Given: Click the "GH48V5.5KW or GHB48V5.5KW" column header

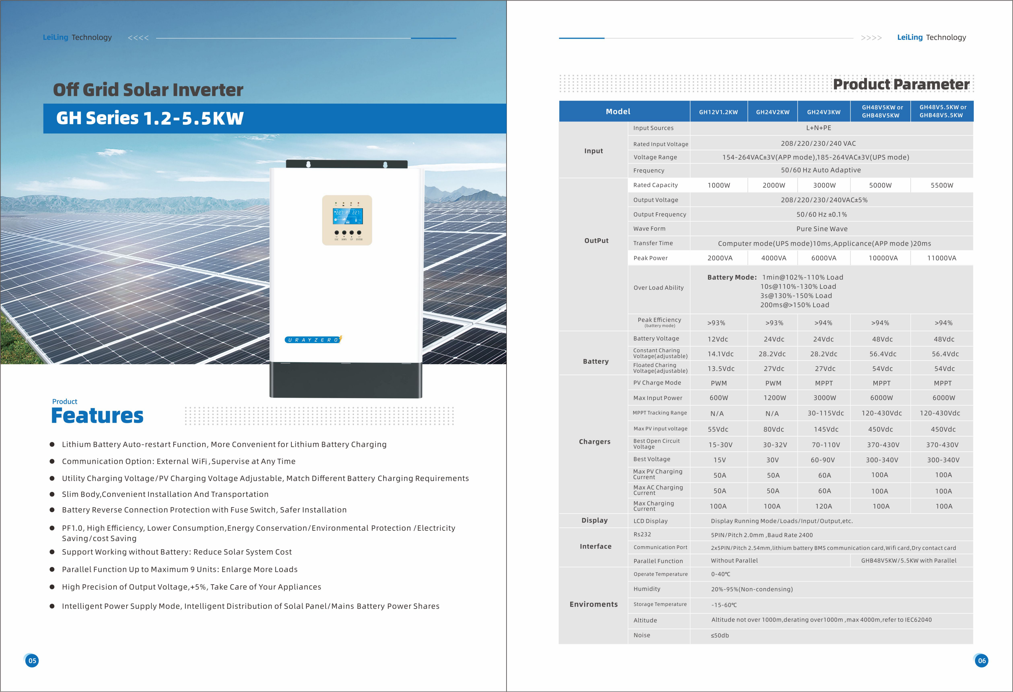Looking at the screenshot, I should pyautogui.click(x=942, y=112).
